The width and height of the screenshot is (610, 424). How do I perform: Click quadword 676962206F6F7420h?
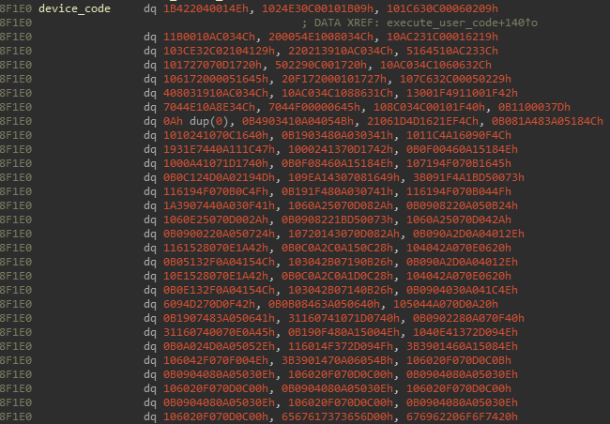[x=462, y=416]
